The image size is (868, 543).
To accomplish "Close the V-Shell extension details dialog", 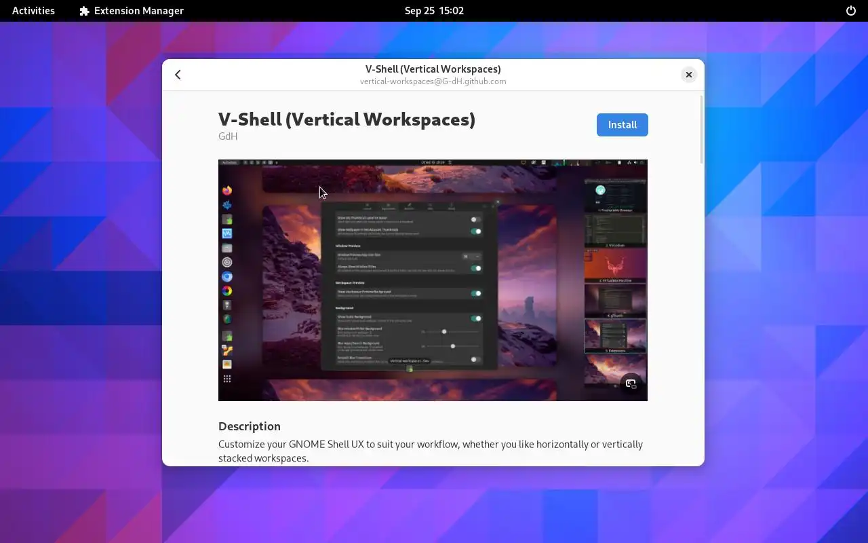I will (688, 75).
